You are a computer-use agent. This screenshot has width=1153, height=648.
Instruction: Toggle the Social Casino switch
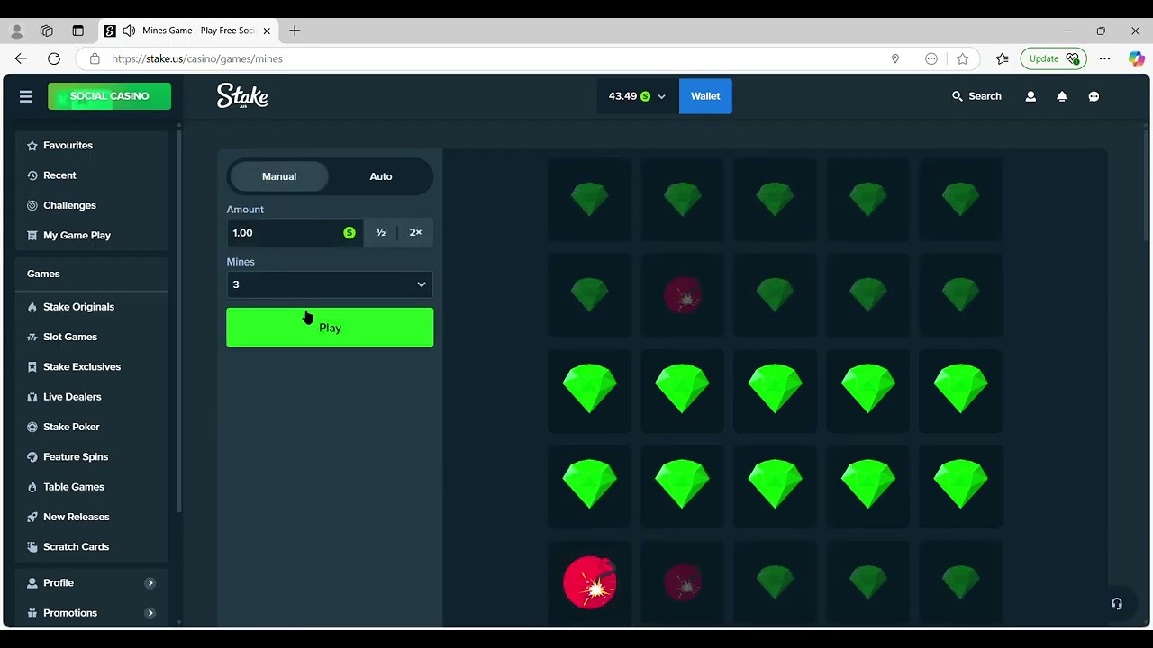109,96
